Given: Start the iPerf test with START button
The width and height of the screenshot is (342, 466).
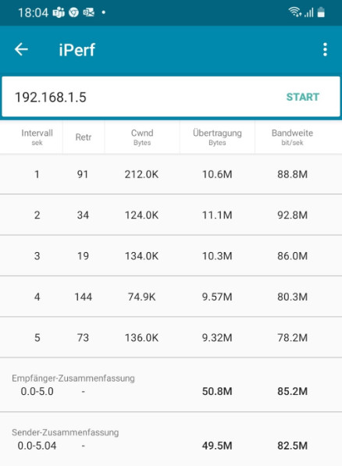Looking at the screenshot, I should pyautogui.click(x=303, y=97).
